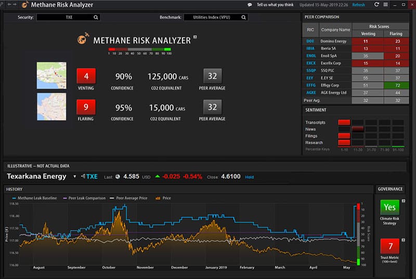Click Enoil SpA flaring score 20 cell
The image size is (416, 279).
point(396,56)
